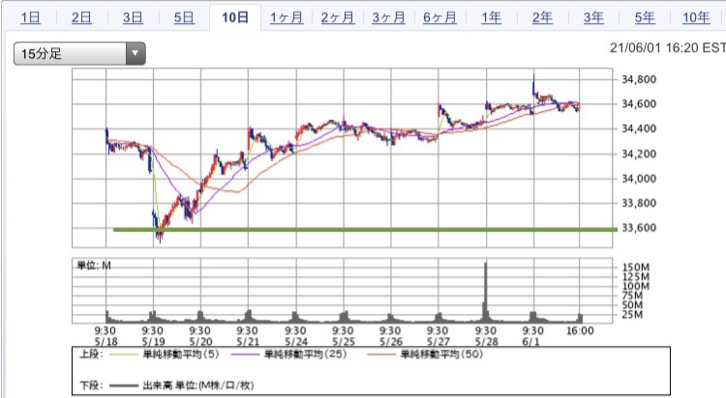The width and height of the screenshot is (726, 398).
Task: Click the 34,200 price axis label
Action: point(639,154)
